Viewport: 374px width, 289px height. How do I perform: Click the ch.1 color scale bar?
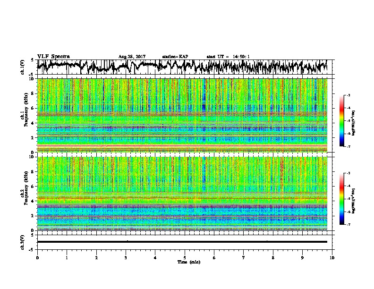click(341, 121)
